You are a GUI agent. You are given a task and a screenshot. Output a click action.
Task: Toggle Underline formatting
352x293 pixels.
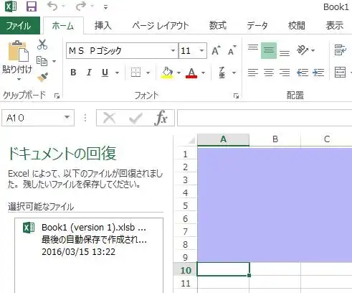[x=105, y=72]
